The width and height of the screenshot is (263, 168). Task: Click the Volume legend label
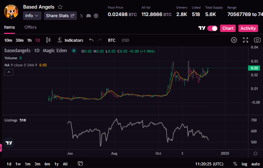pyautogui.click(x=11, y=58)
